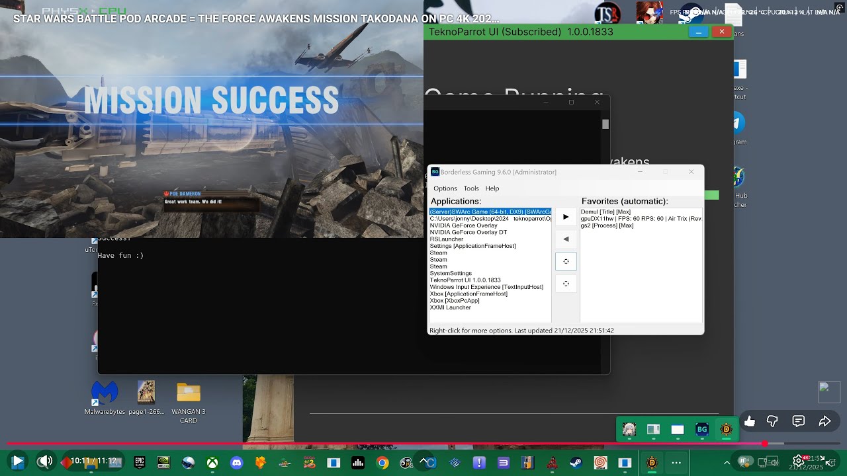Open Steam from the taskbar

(576, 463)
